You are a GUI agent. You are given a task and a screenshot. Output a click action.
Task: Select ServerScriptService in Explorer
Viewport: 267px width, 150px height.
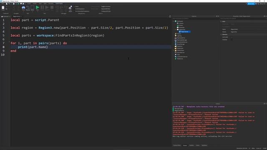182,42
